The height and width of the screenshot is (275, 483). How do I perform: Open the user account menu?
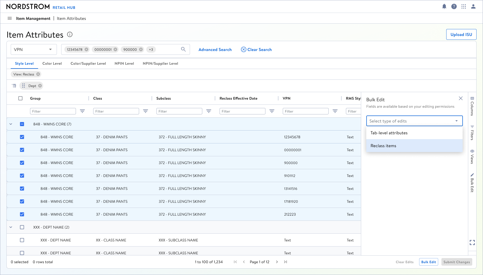point(473,6)
